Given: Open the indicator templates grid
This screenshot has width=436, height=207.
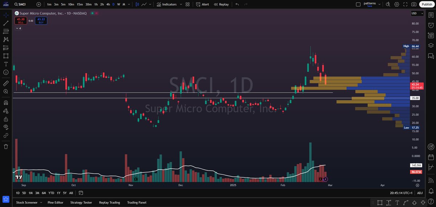Looking at the screenshot, I should [x=187, y=4].
